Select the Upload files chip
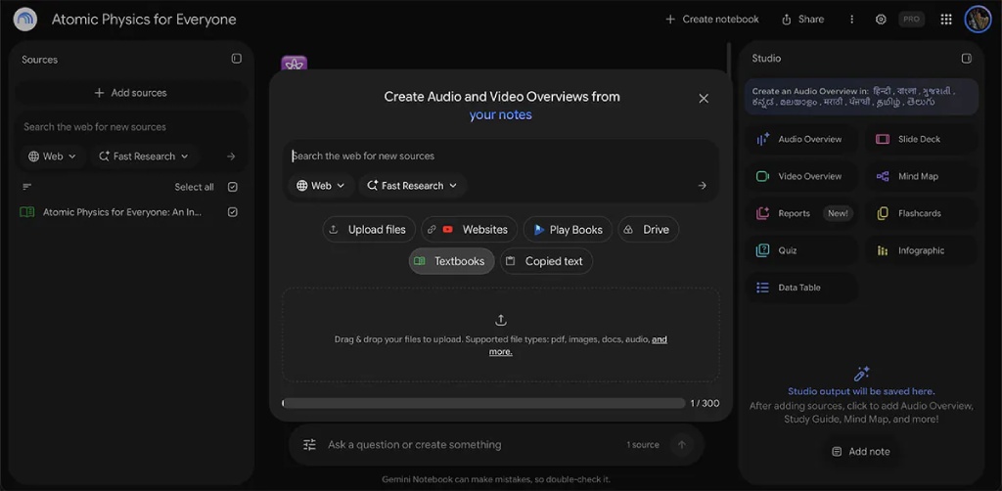1002x491 pixels. 369,230
